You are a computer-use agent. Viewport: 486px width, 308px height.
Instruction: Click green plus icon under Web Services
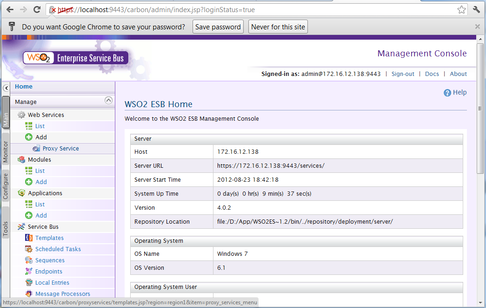28,137
